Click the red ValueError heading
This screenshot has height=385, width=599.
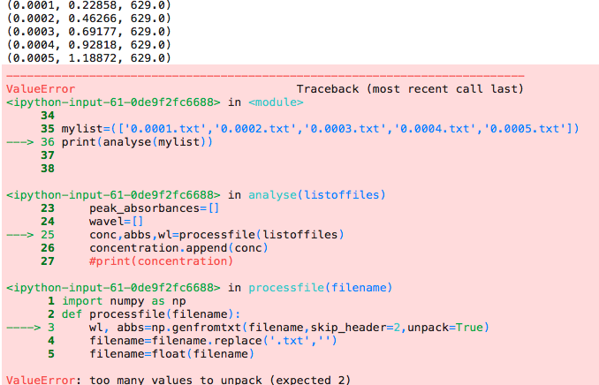click(x=41, y=89)
